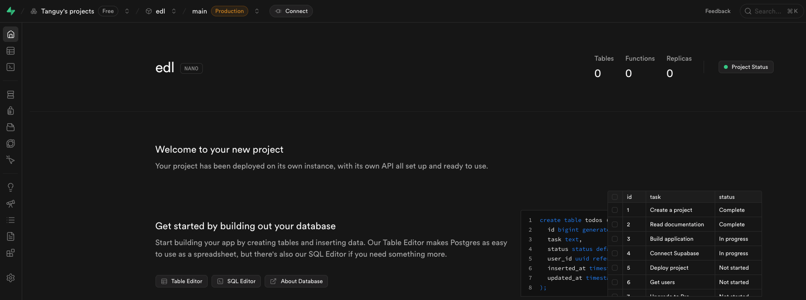Click the Feedback item in top bar
The height and width of the screenshot is (300, 806).
(x=718, y=11)
